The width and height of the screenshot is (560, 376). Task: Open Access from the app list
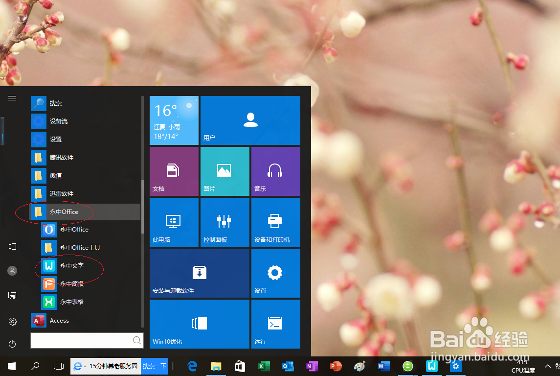(x=85, y=321)
